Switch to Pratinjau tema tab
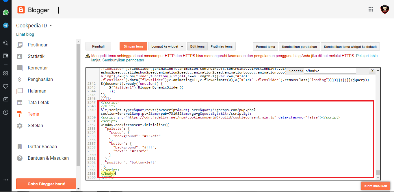394x192 pixels. point(222,46)
